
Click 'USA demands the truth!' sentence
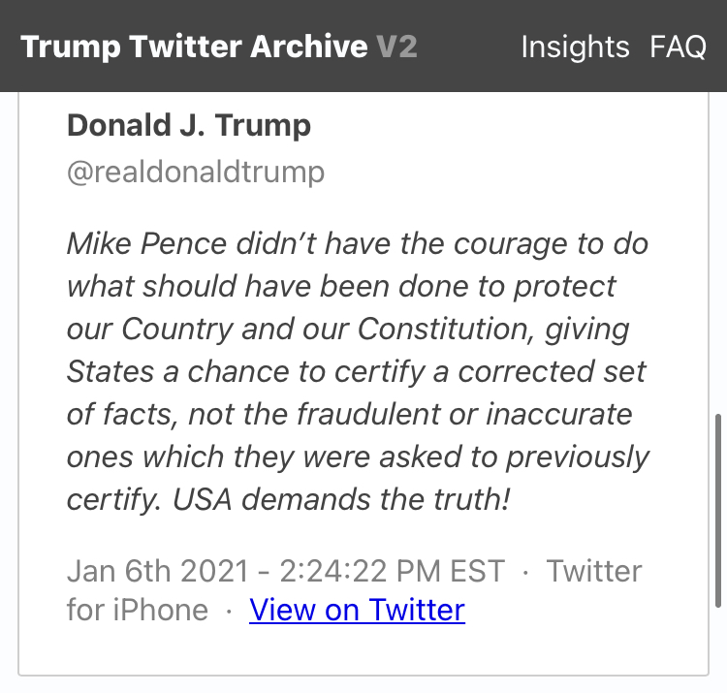pyautogui.click(x=378, y=499)
